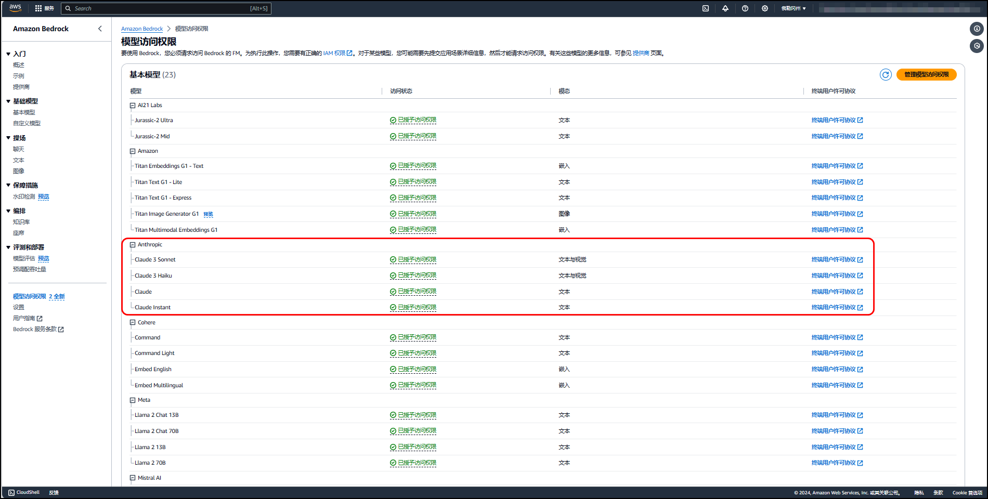988x499 pixels.
Task: Open 模型评估 in the sidebar
Action: point(24,258)
